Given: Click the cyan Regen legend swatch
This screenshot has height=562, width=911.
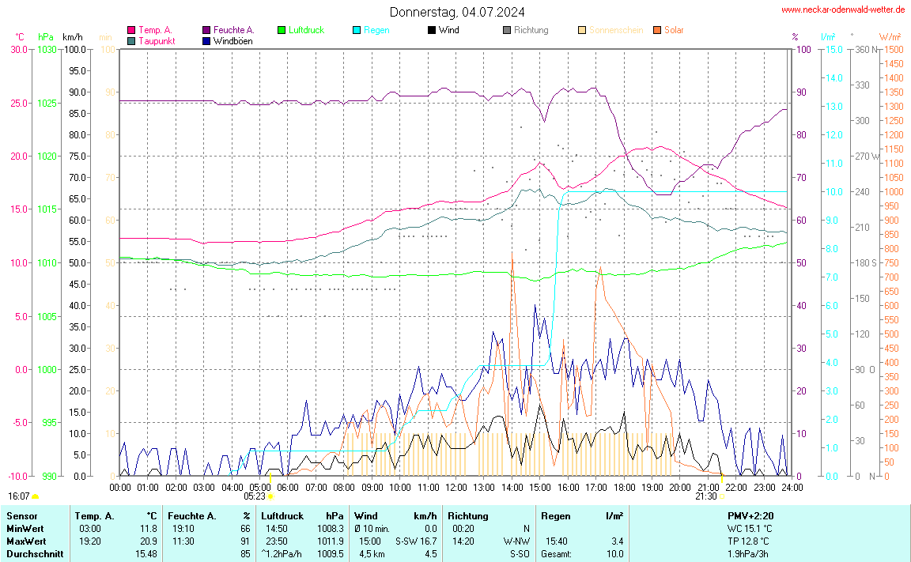Looking at the screenshot, I should pyautogui.click(x=357, y=30).
